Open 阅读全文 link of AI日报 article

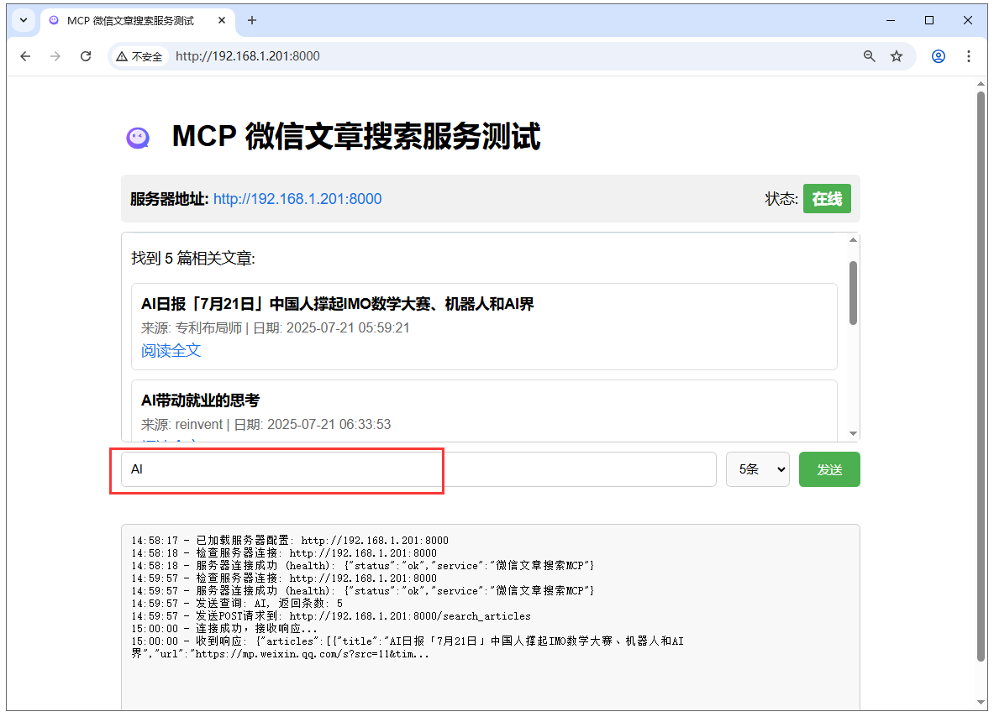(x=171, y=350)
